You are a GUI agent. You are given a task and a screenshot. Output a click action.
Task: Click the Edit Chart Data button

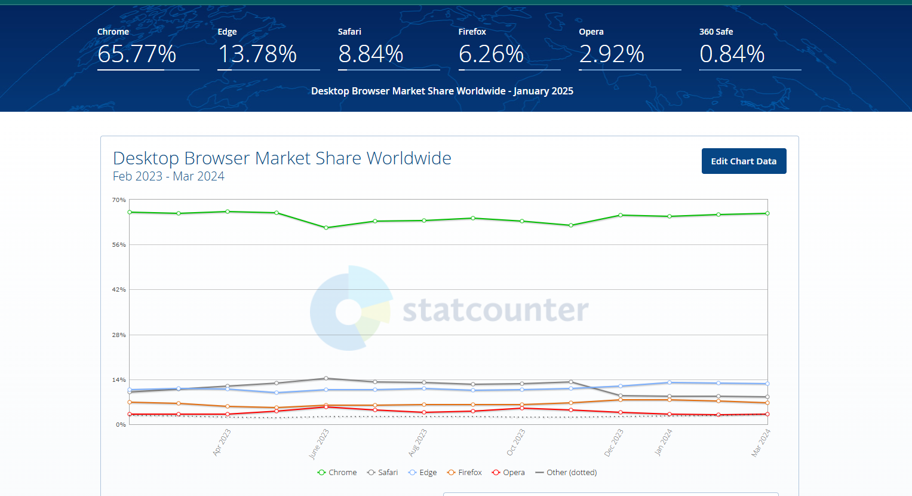coord(744,161)
